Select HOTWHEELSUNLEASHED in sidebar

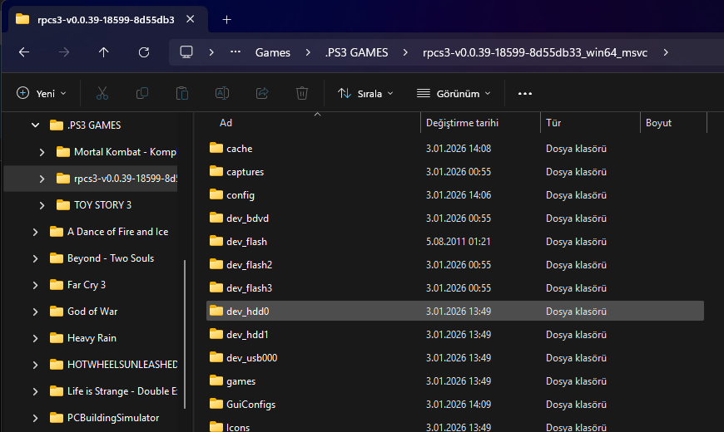click(x=121, y=365)
